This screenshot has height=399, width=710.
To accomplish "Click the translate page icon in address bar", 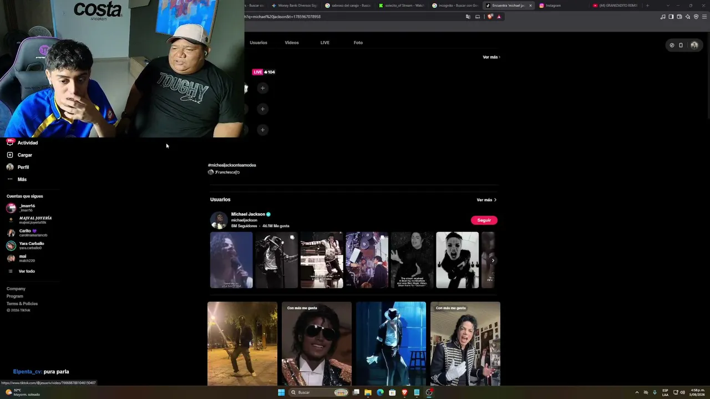I will click(468, 17).
